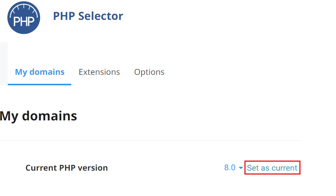Open the Extensions tab
Image resolution: width=336 pixels, height=196 pixels.
click(99, 72)
